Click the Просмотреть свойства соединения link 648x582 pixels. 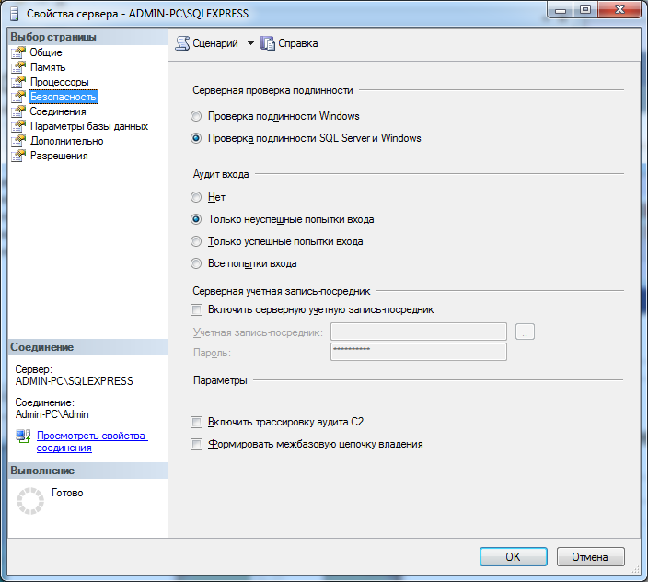[92, 442]
